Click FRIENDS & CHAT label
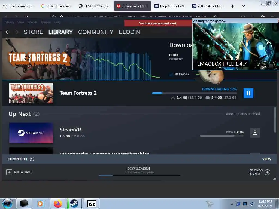 tap(256, 172)
